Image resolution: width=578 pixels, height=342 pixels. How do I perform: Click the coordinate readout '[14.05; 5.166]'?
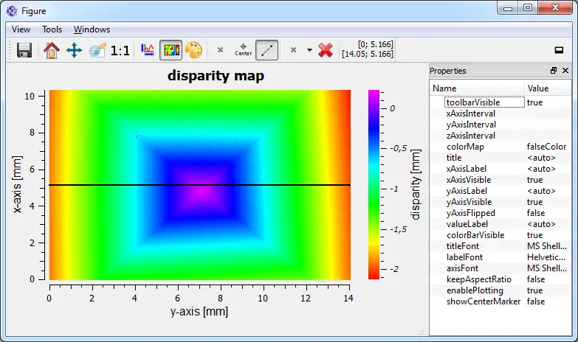click(x=367, y=54)
